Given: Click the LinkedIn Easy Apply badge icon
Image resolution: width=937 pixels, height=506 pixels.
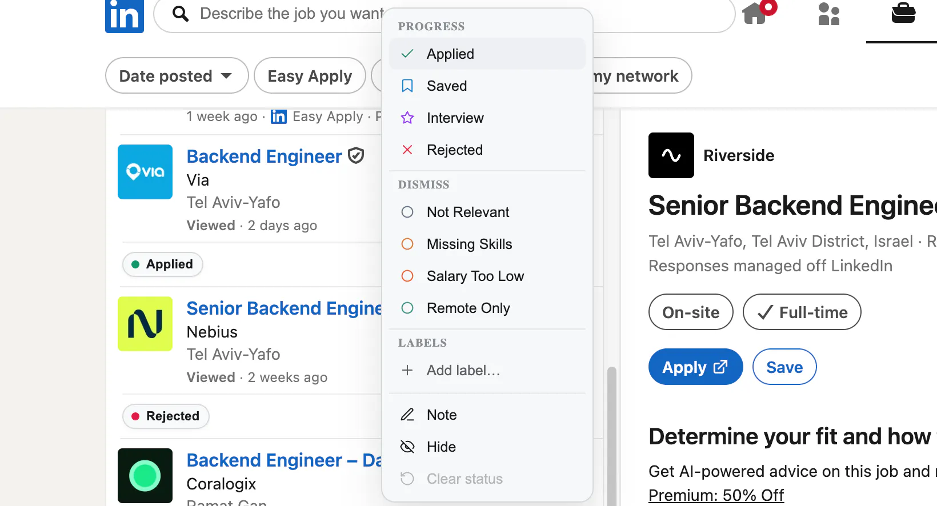Looking at the screenshot, I should [x=279, y=117].
